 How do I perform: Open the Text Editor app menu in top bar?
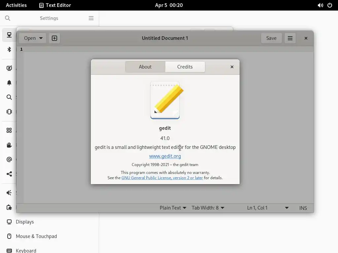click(x=55, y=5)
